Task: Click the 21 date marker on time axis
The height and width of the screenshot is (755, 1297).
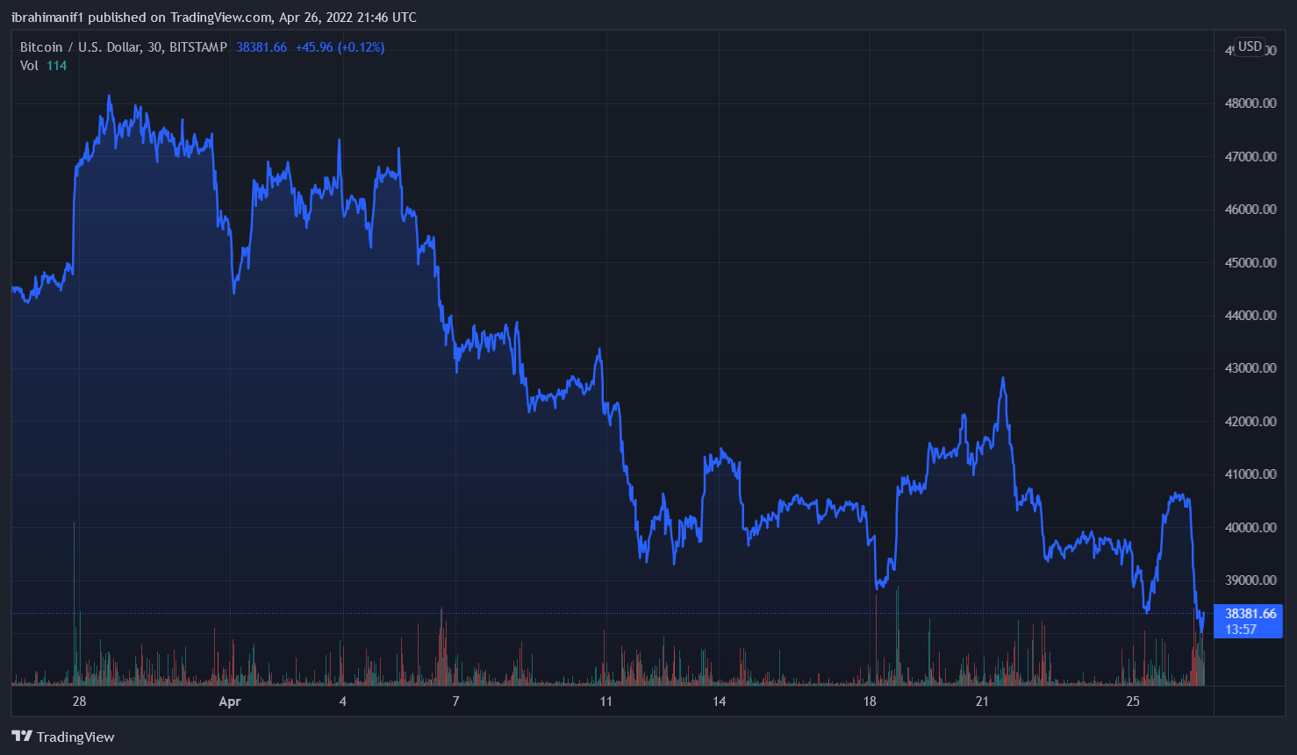Action: (x=982, y=702)
